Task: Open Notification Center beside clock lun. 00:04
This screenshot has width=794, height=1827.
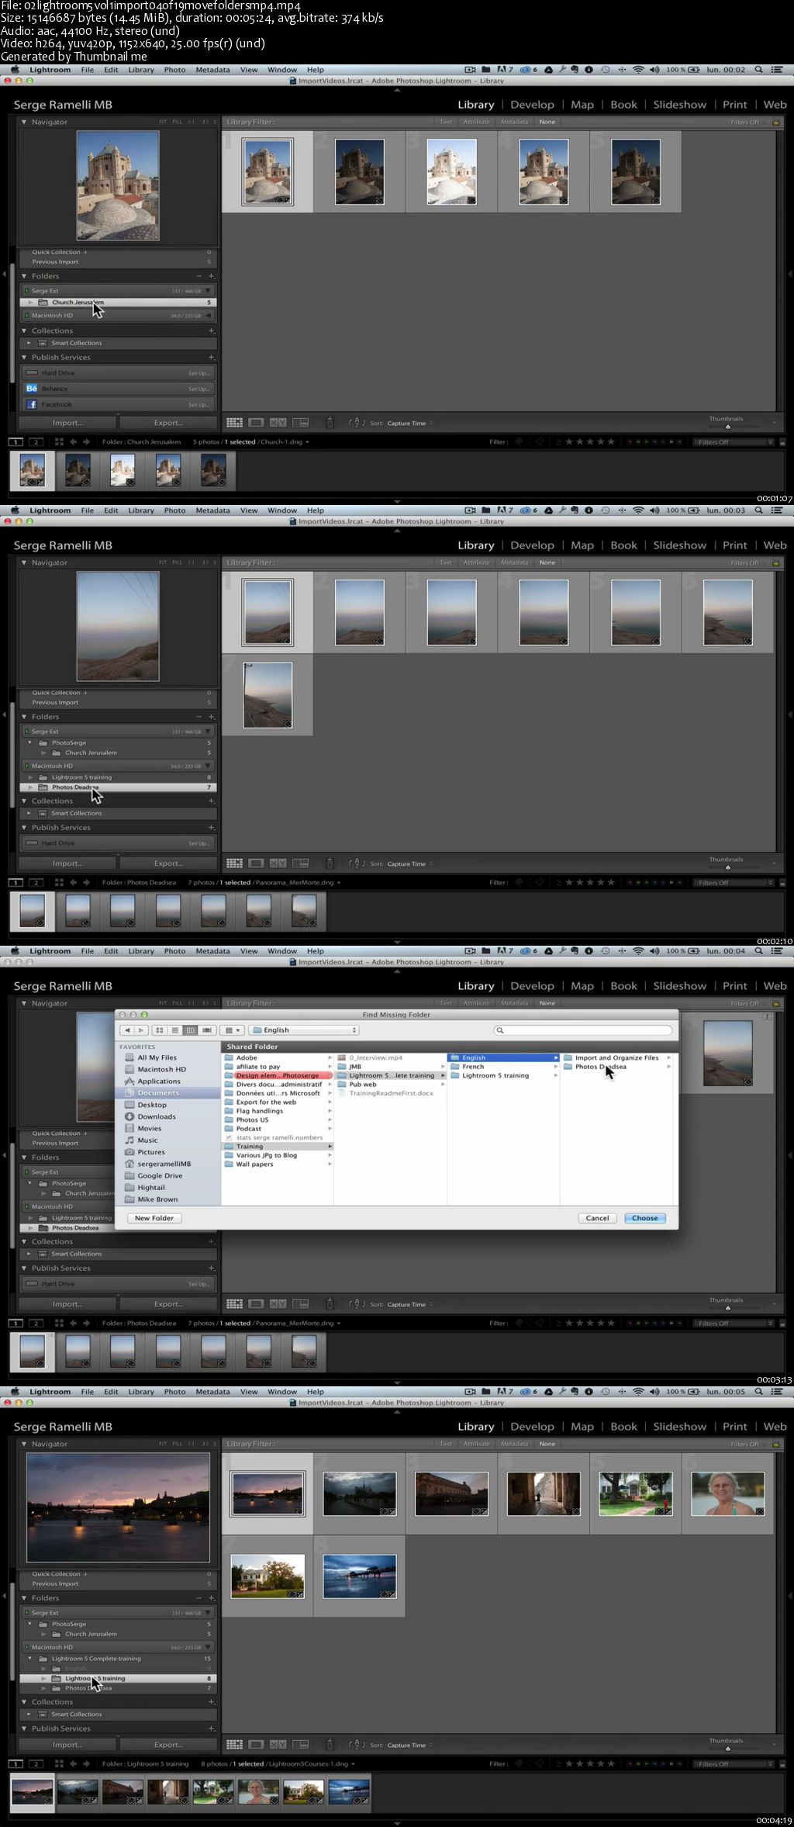Action: tap(776, 951)
